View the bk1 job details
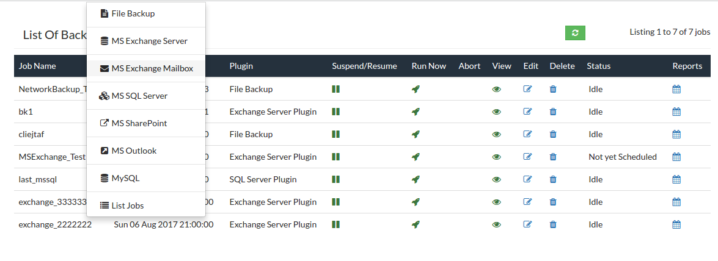This screenshot has width=718, height=261. [496, 112]
